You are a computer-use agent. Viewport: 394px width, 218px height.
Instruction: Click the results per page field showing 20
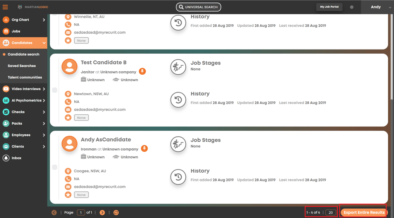pos(331,213)
